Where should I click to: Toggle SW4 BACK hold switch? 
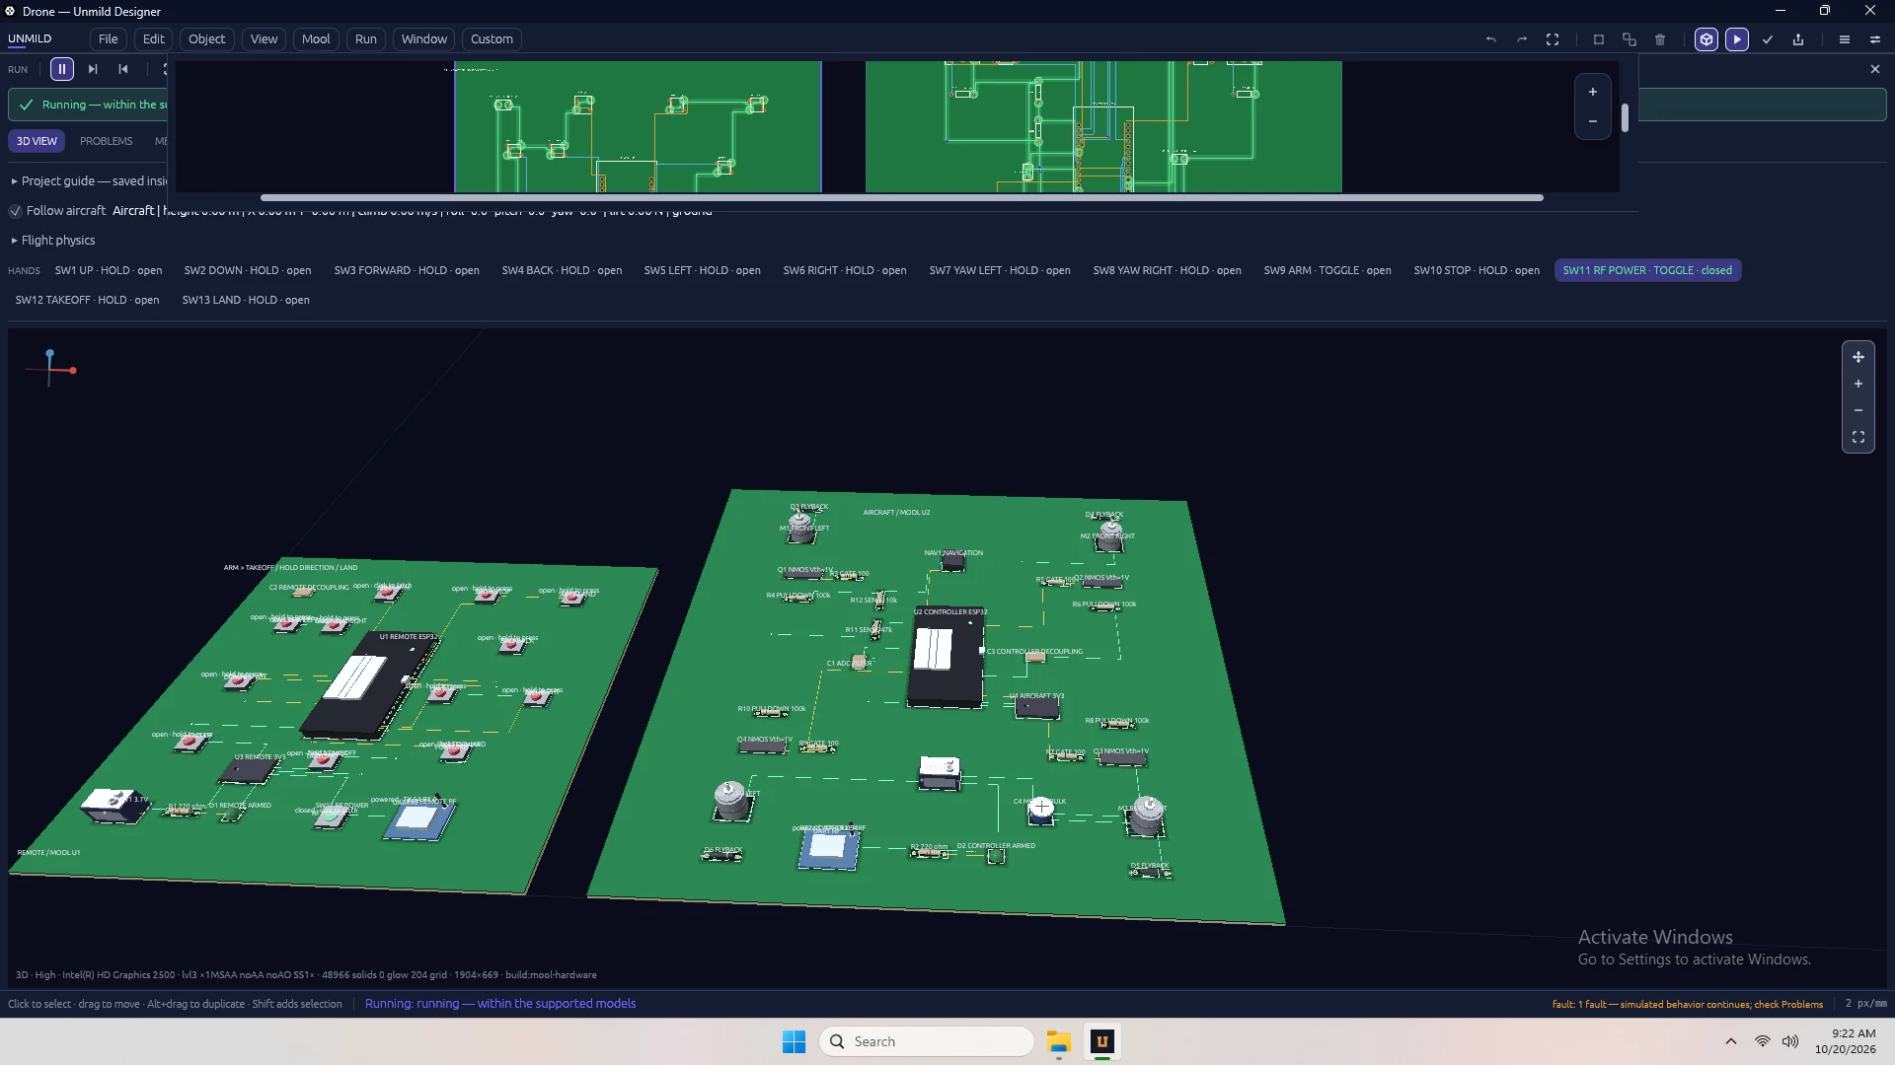(x=562, y=270)
